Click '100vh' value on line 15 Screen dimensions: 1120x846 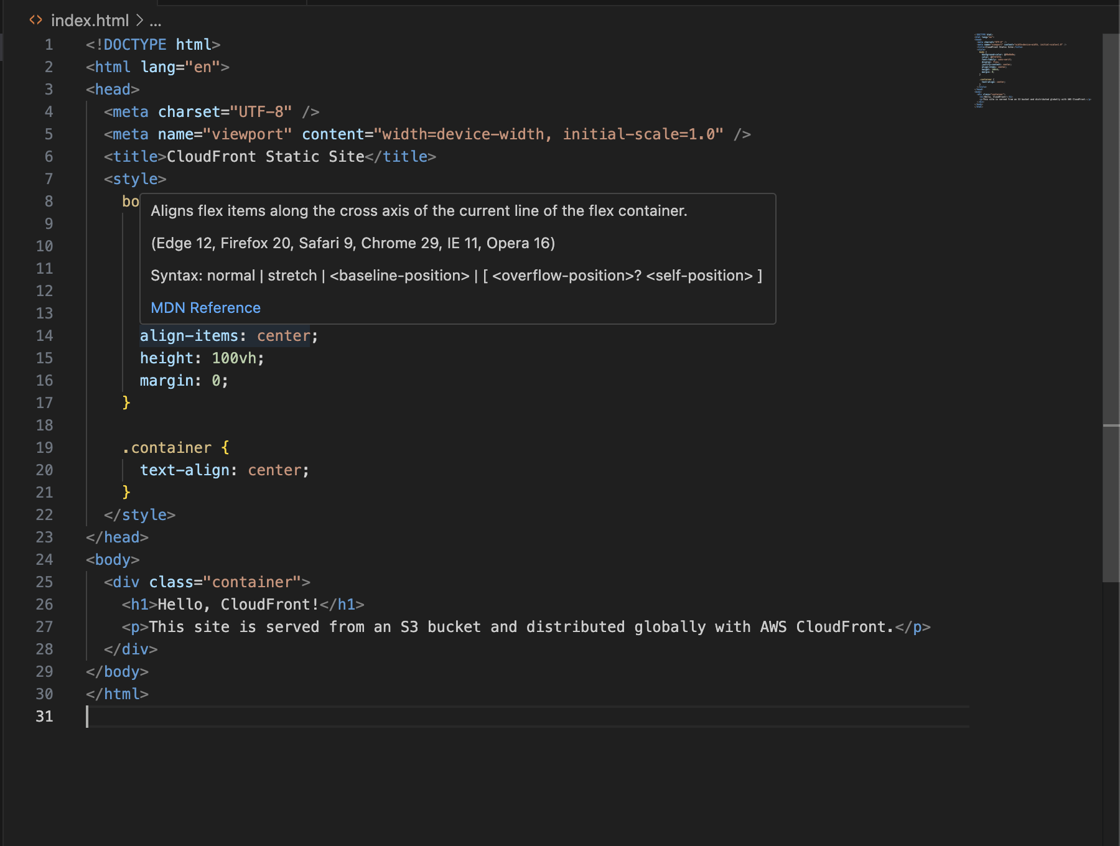click(234, 358)
